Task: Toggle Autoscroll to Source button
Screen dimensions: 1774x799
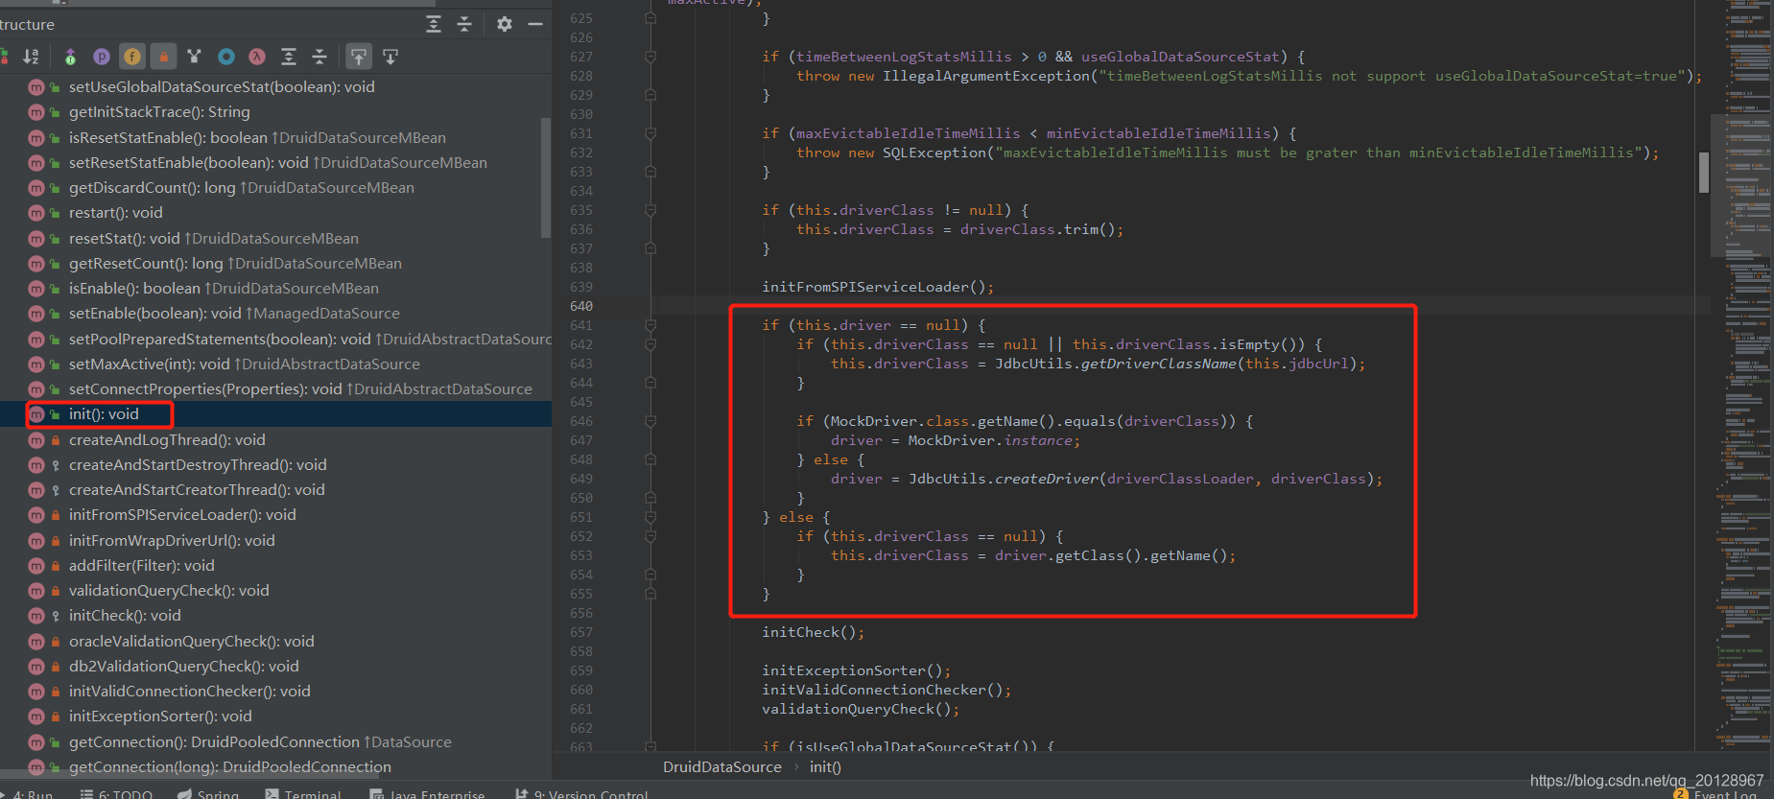Action: (359, 57)
